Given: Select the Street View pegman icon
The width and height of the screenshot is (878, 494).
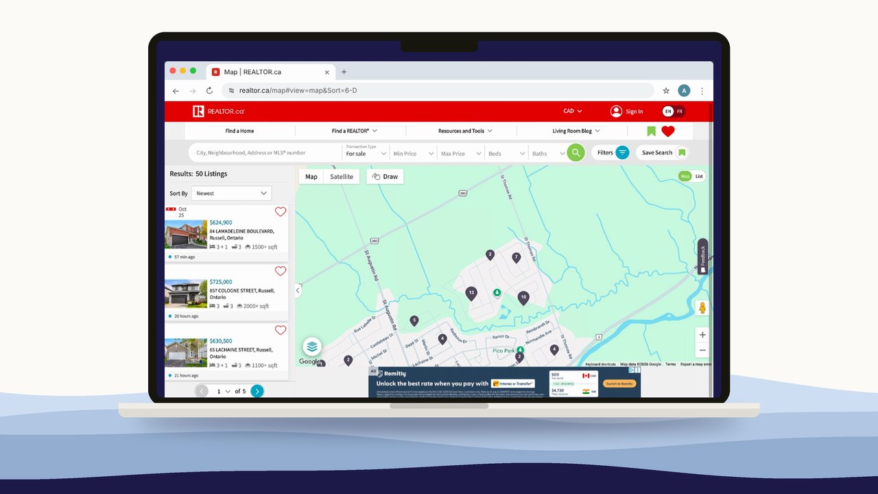Looking at the screenshot, I should (702, 308).
